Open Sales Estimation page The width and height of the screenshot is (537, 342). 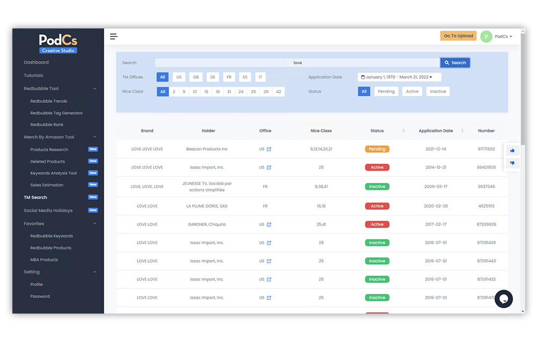[x=47, y=185]
